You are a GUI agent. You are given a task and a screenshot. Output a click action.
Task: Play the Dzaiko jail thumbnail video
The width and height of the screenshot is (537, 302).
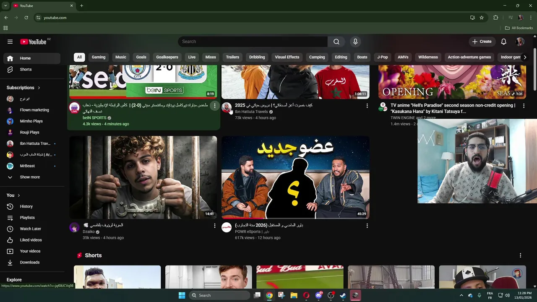[143, 177]
